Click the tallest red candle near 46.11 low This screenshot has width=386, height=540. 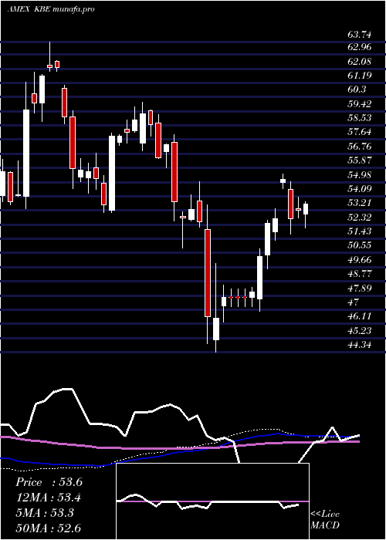pos(208,273)
